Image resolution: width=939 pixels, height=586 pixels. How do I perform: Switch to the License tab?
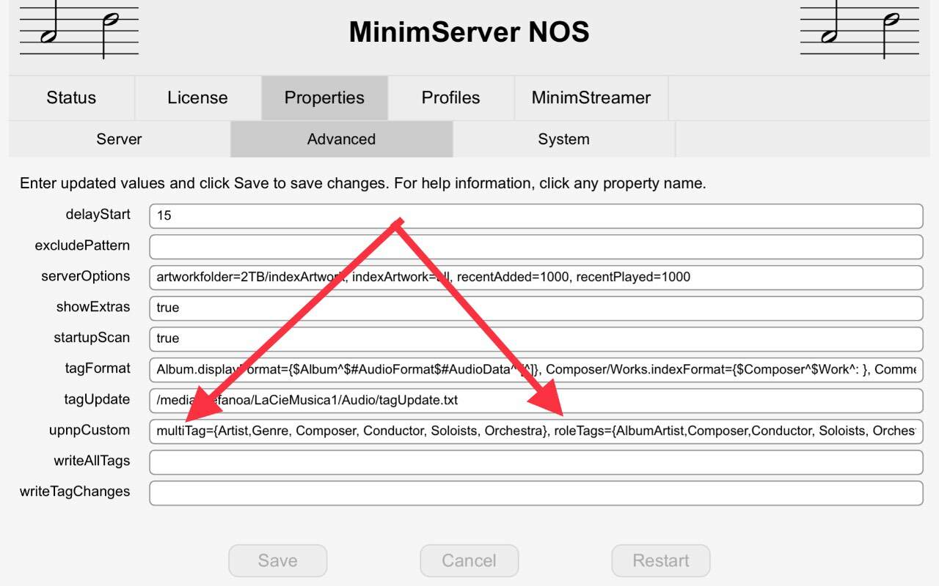[x=197, y=97]
